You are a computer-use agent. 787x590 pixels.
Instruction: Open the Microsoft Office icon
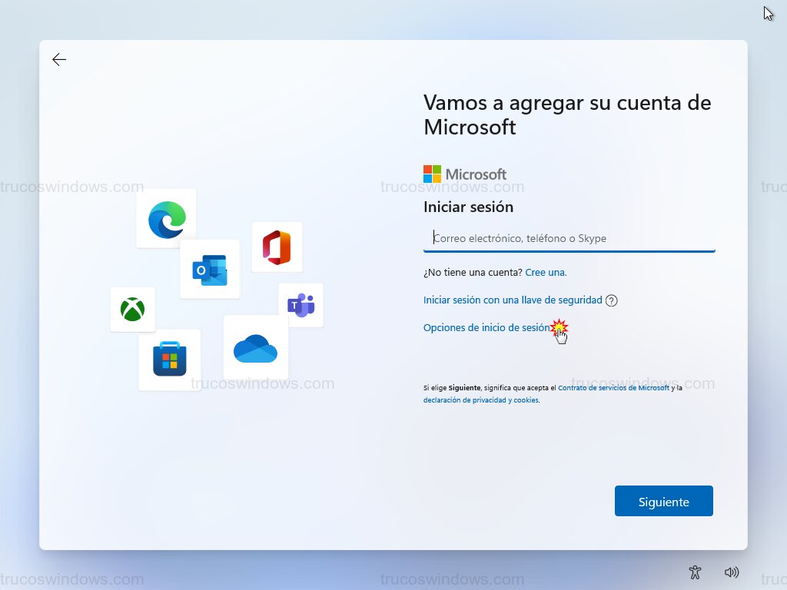(277, 247)
